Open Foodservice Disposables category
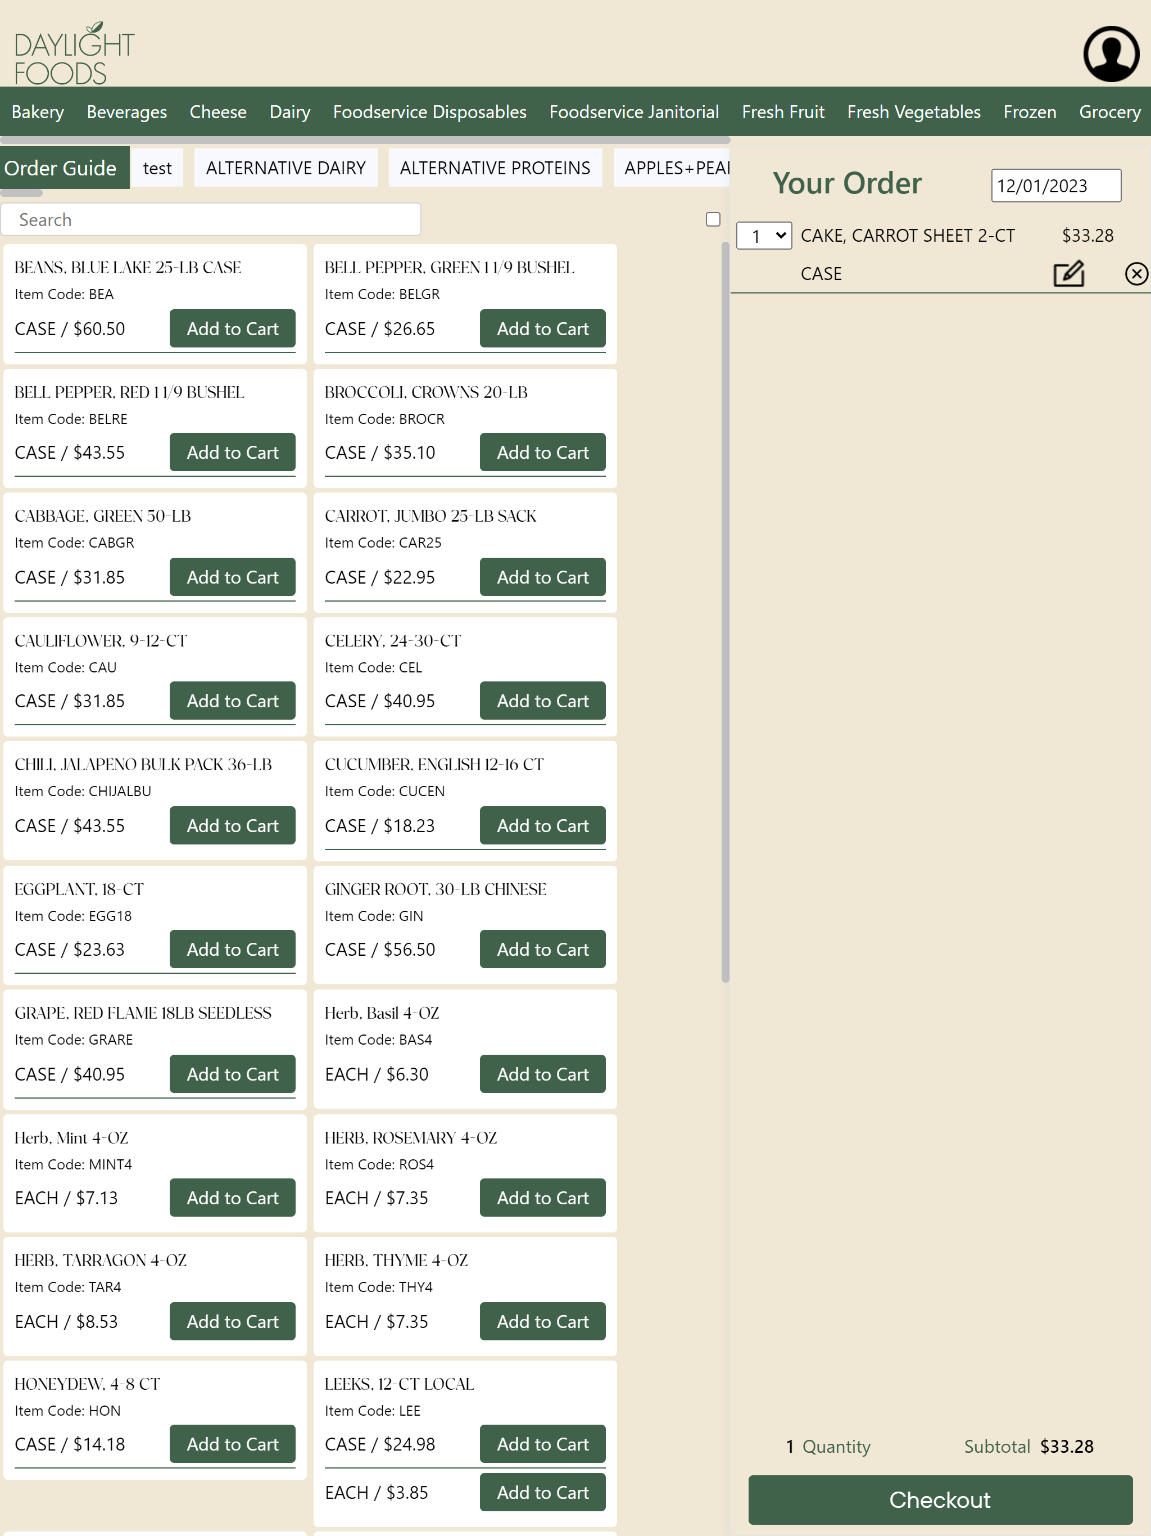The width and height of the screenshot is (1151, 1536). [x=430, y=112]
